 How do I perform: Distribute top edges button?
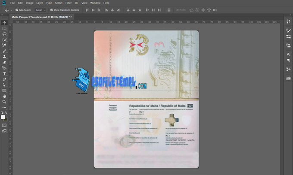click(128, 10)
